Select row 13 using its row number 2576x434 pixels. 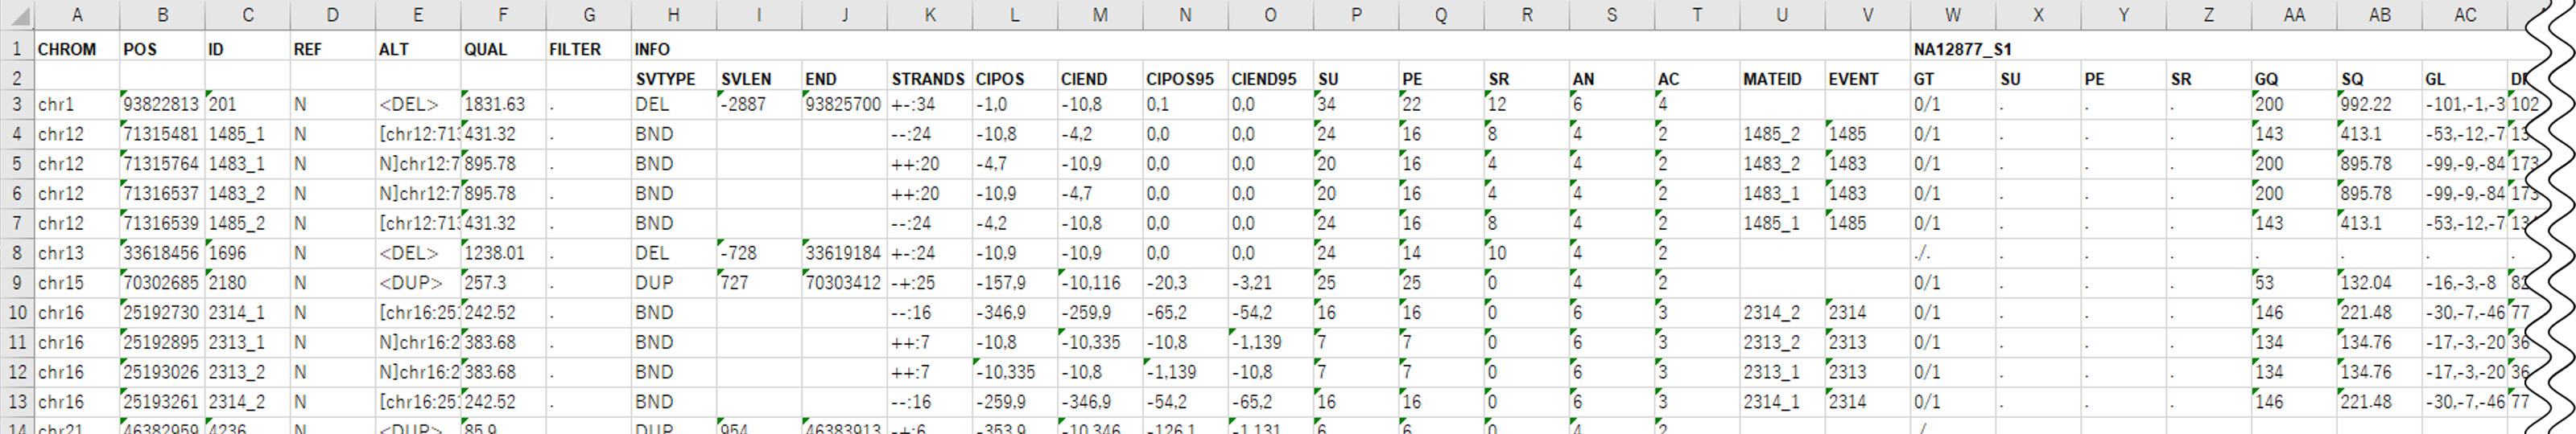tap(16, 402)
